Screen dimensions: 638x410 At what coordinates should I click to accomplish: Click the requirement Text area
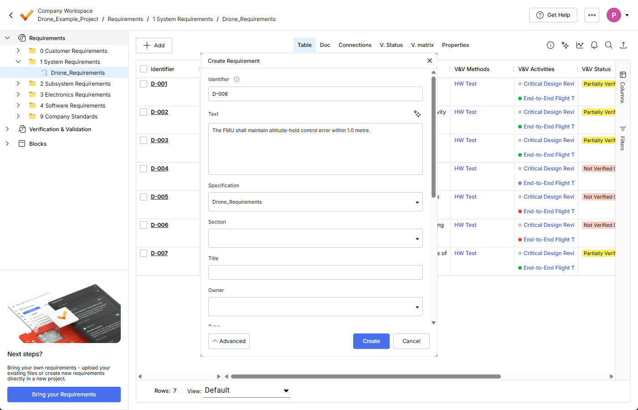pos(315,149)
